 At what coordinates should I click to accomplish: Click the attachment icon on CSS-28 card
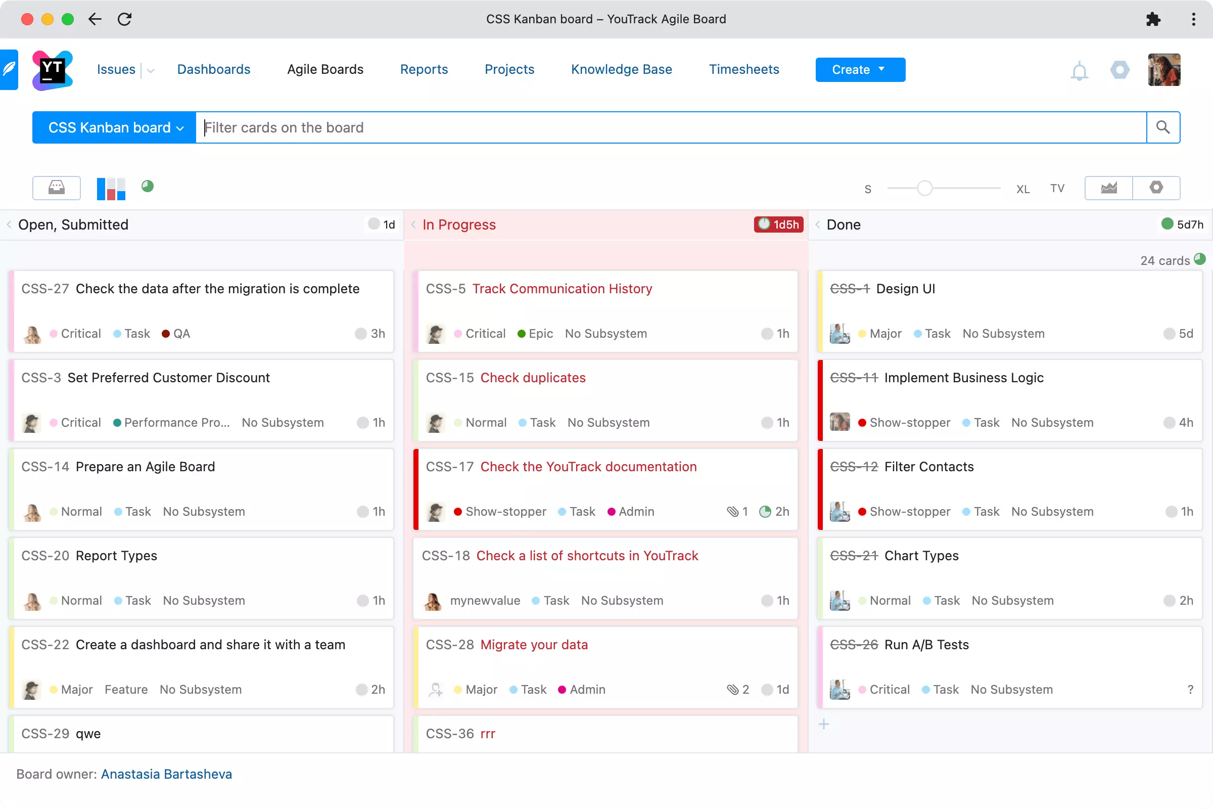733,689
